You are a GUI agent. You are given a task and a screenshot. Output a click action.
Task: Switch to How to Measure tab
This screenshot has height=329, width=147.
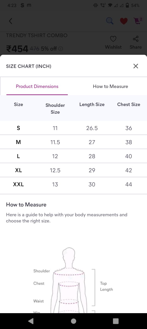[110, 86]
